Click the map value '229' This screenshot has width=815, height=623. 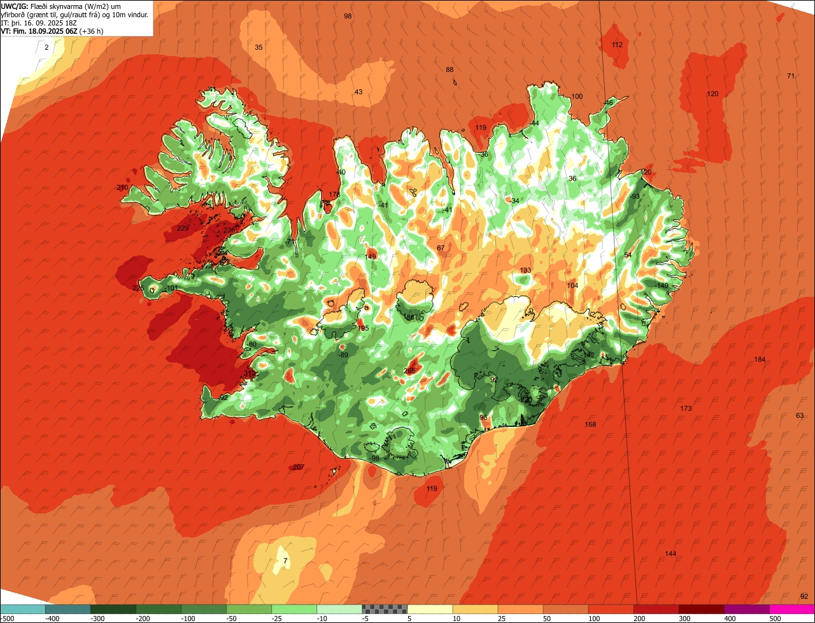pos(183,228)
